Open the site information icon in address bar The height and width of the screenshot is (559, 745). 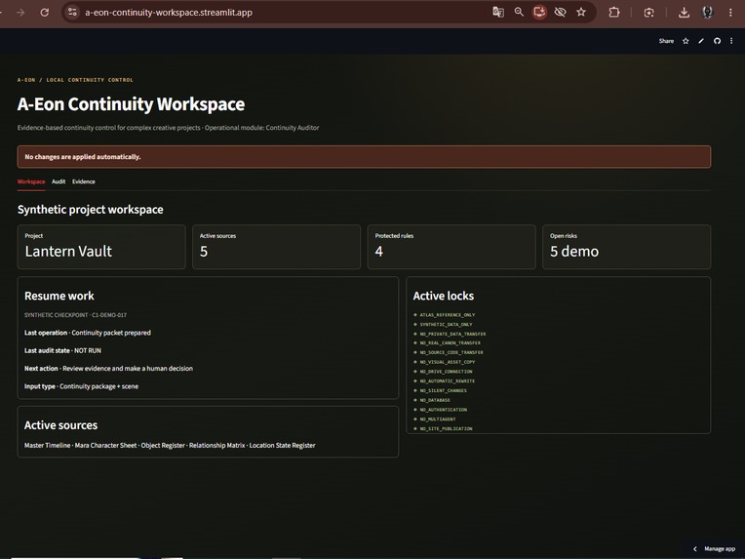click(x=72, y=13)
